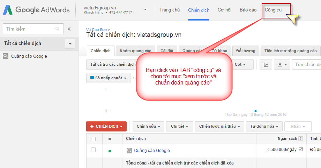
Task: Collapse the sidebar with double chevron
Action: 69,29
